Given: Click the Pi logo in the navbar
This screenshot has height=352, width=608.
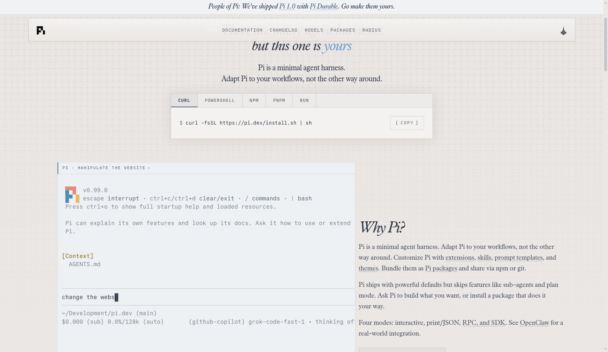Looking at the screenshot, I should click(41, 30).
